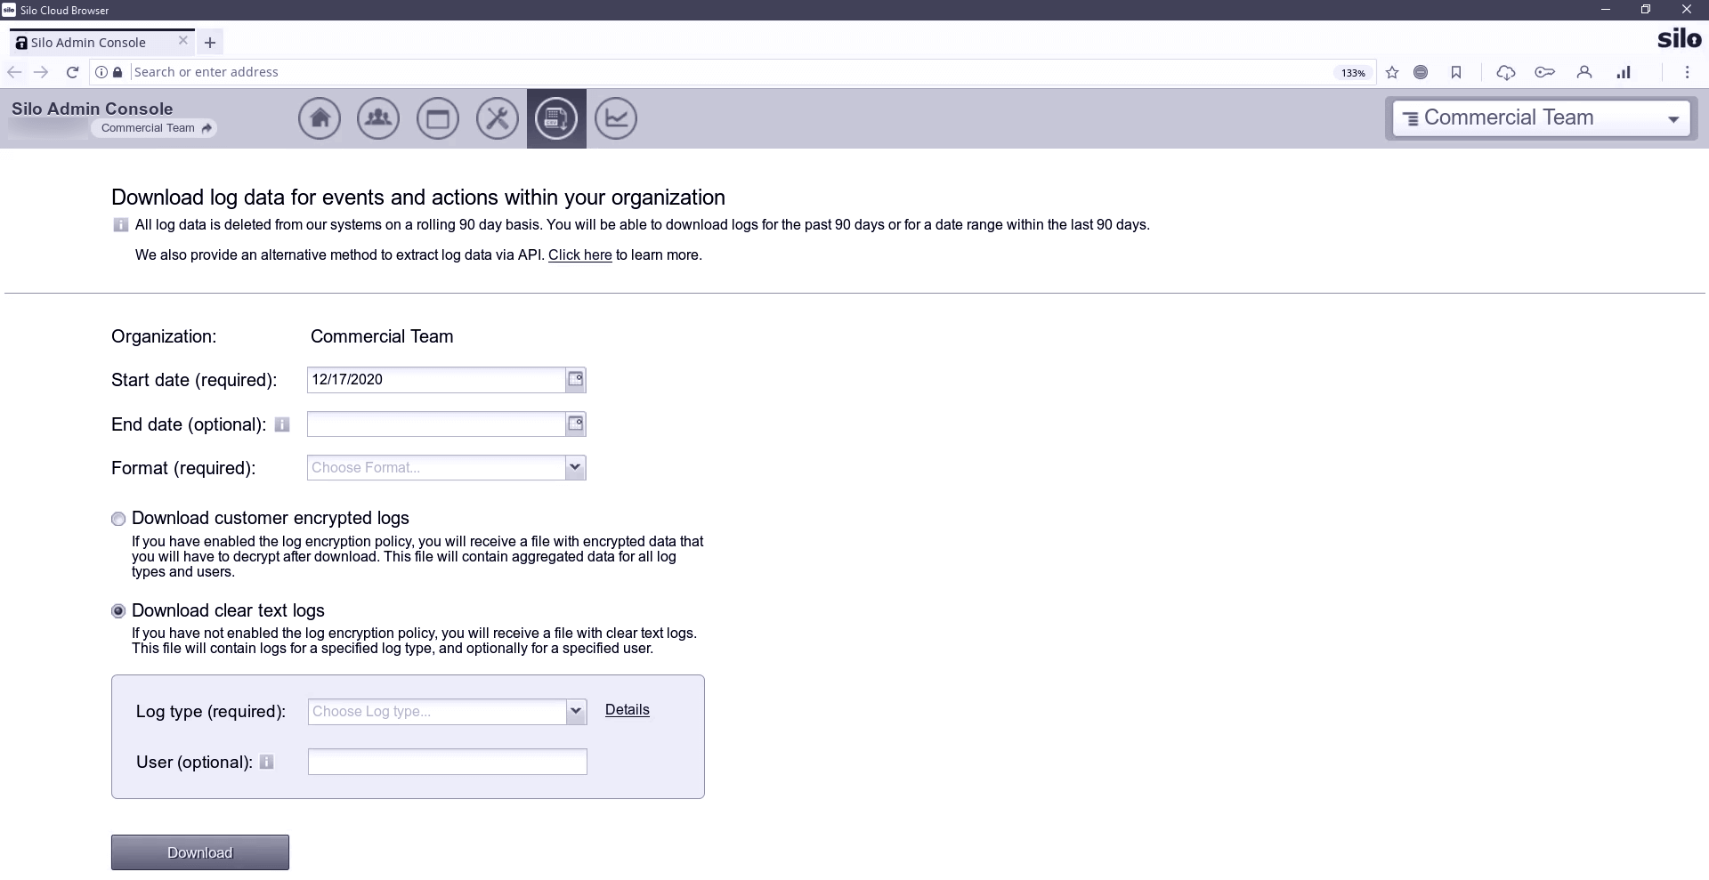Expand the Choose Log type dropdown
1709x880 pixels.
click(577, 711)
